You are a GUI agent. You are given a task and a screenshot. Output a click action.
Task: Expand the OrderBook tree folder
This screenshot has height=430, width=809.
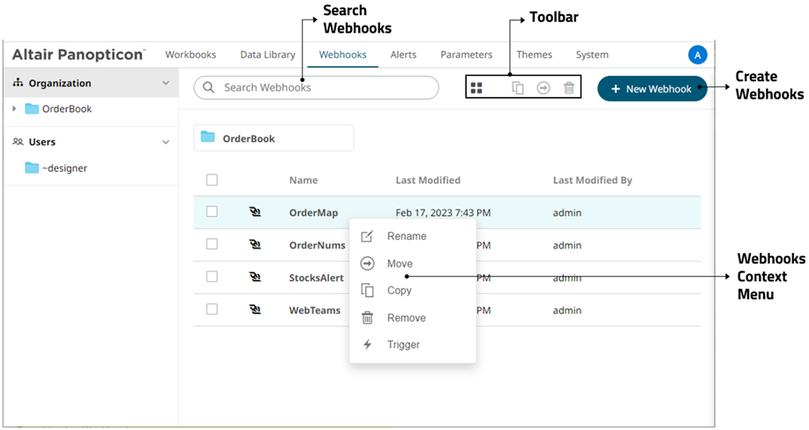pos(14,109)
